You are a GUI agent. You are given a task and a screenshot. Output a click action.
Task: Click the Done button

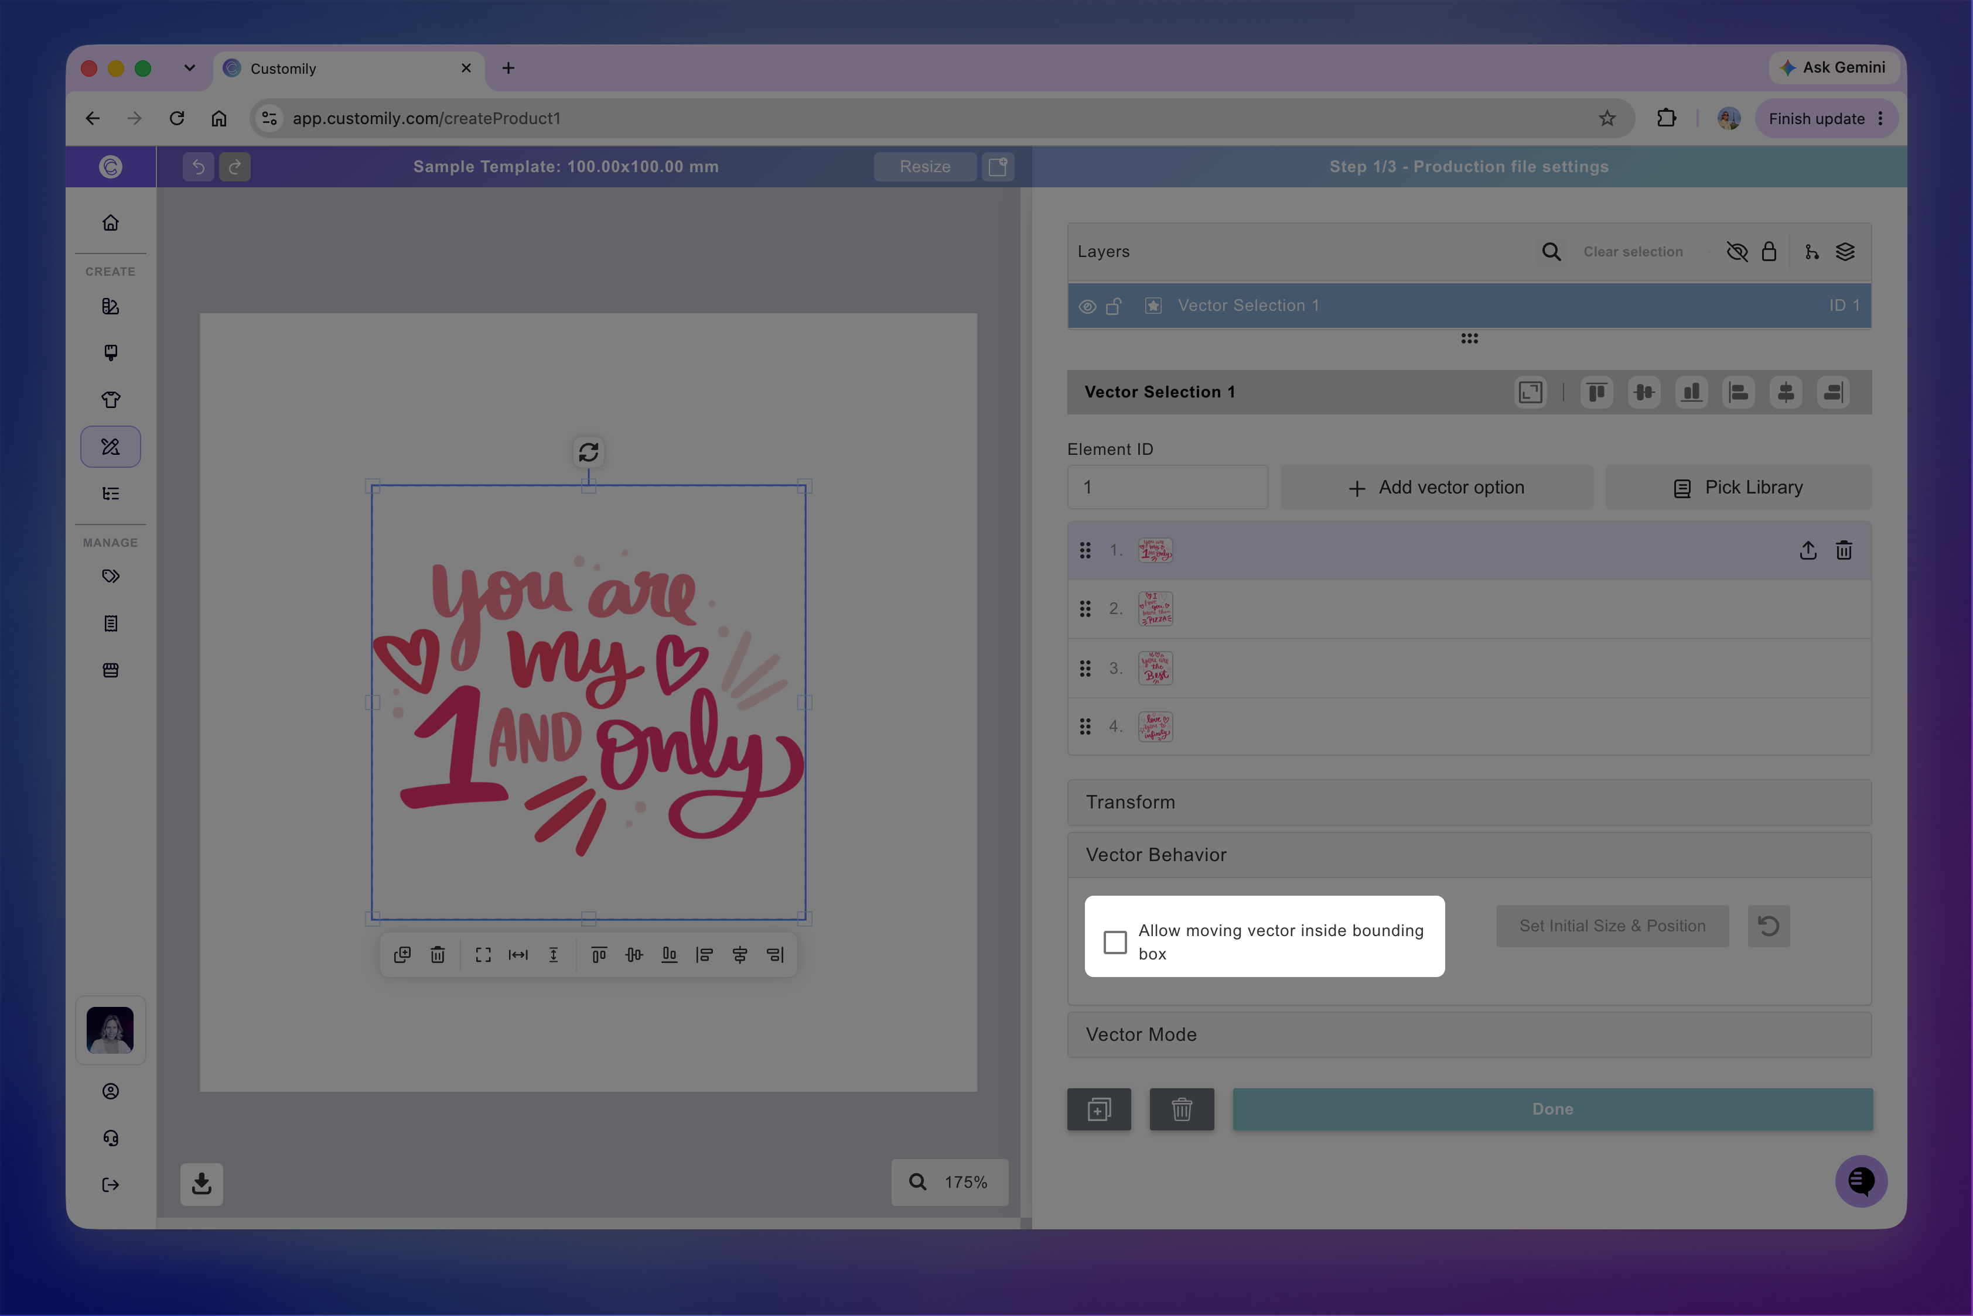coord(1552,1109)
